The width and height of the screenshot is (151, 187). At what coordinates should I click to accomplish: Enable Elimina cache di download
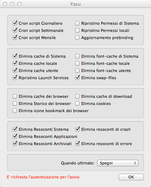pyautogui.click(x=77, y=96)
